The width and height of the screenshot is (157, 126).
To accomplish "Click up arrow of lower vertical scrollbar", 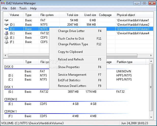I will (x=151, y=61).
